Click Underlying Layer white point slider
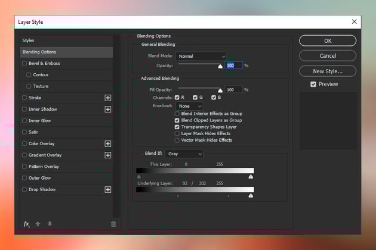 pyautogui.click(x=251, y=196)
